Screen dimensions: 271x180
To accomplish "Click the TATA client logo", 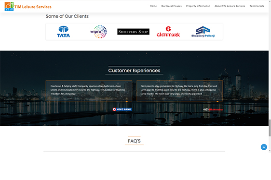I will [x=64, y=32].
